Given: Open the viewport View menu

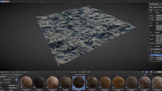Looking at the screenshot, I should (x=13, y=72).
